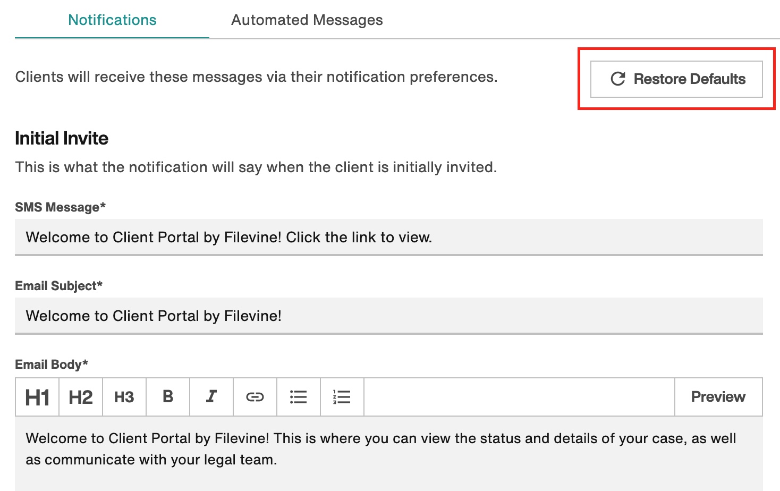Image resolution: width=780 pixels, height=491 pixels.
Task: Select the Initial Invite heading
Action: pos(62,138)
